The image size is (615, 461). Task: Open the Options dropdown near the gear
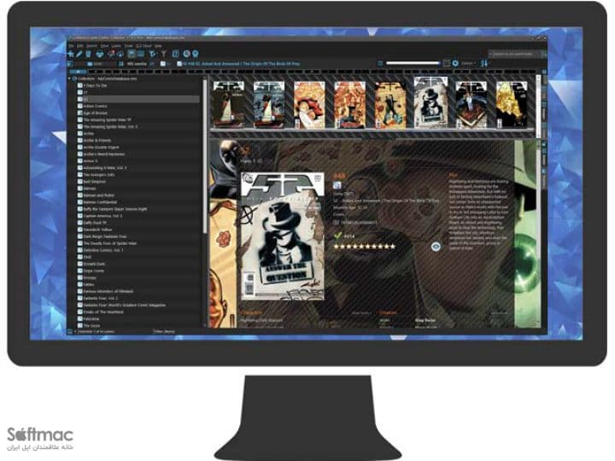click(468, 63)
